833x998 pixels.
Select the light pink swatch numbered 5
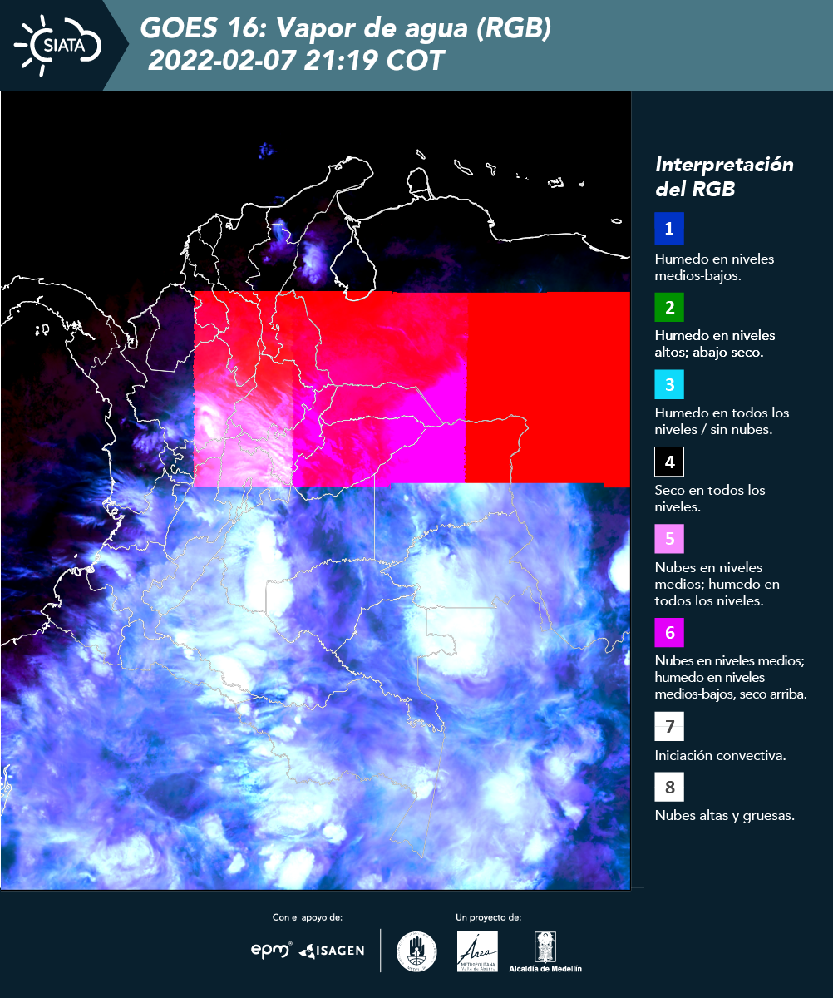pos(669,539)
